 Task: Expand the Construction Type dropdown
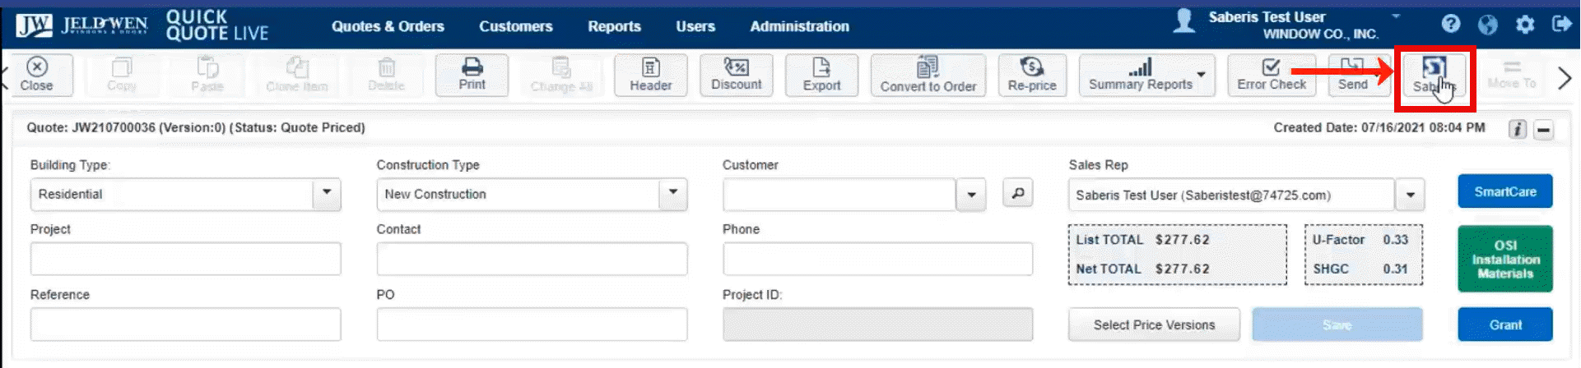672,194
